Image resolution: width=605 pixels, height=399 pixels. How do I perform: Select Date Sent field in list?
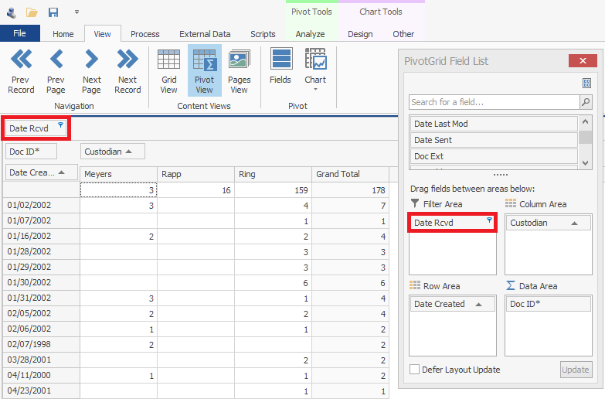coord(494,140)
